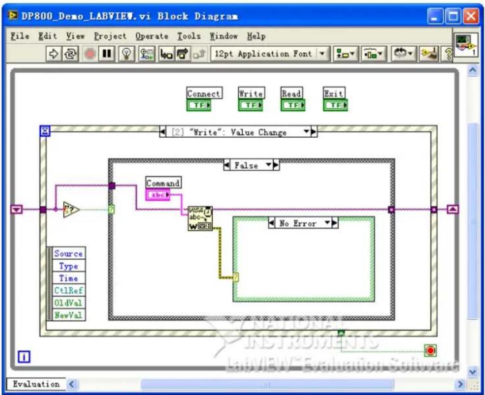Select the Not A Number/Path/Refnum node
Screen dimensions: 485x395
(71, 210)
